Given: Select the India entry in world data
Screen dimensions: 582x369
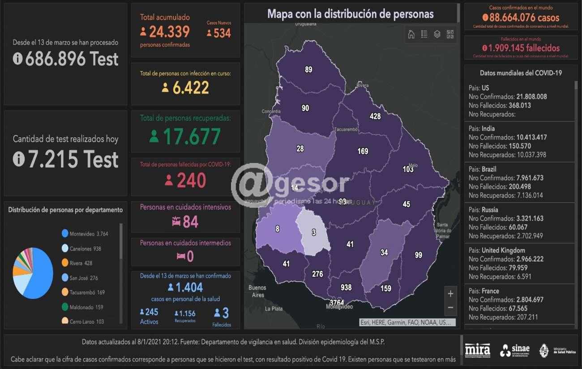Looking at the screenshot, I should pyautogui.click(x=519, y=142).
